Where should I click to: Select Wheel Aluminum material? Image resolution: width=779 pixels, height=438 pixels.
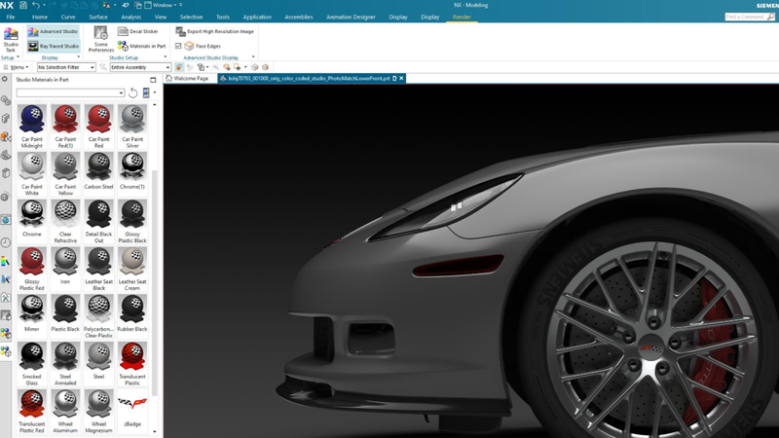[x=65, y=411]
